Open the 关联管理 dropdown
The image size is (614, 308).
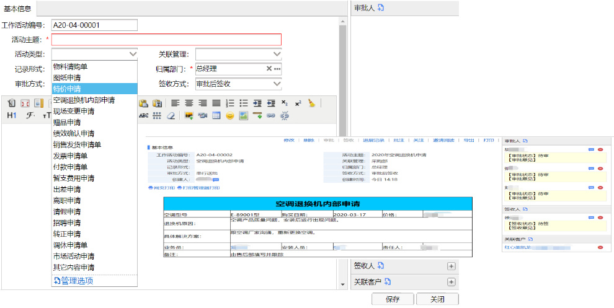(x=277, y=55)
